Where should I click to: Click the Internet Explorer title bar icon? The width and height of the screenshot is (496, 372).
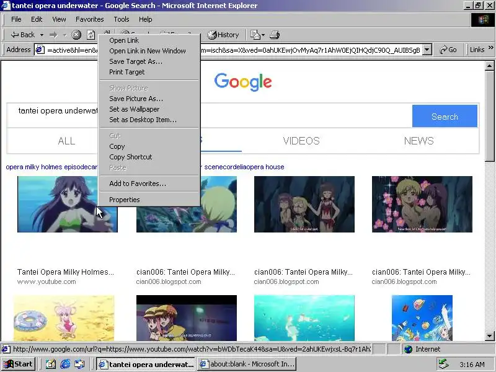(6, 6)
